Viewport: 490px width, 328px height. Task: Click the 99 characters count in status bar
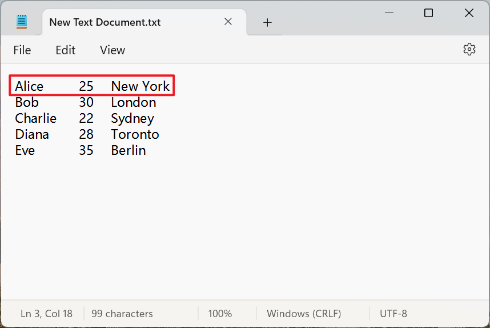122,314
